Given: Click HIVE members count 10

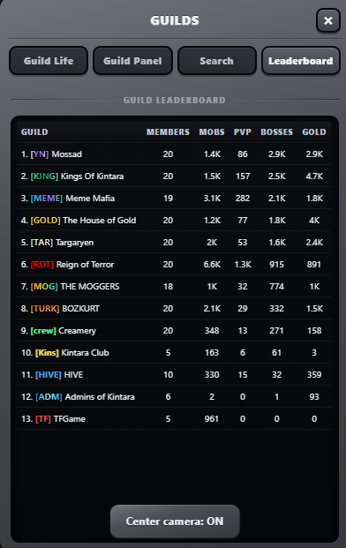Looking at the screenshot, I should pyautogui.click(x=168, y=375).
